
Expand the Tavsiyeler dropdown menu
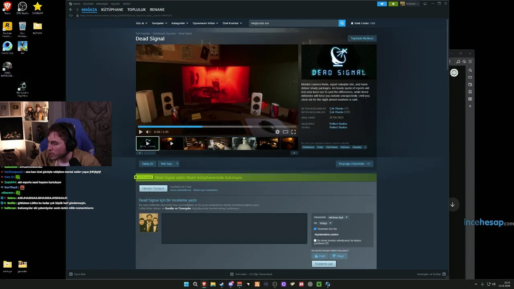coord(160,23)
